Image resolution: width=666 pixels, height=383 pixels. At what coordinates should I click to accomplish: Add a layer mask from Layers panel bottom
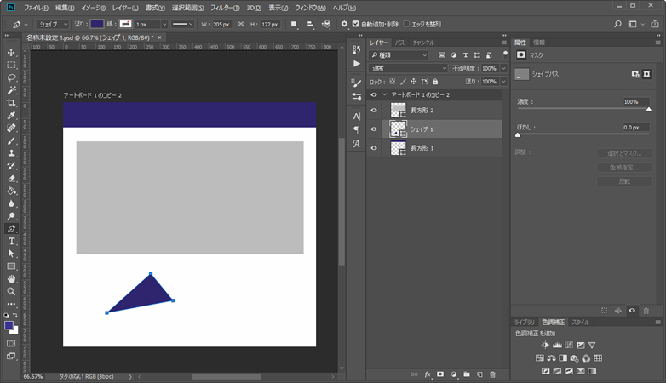(440, 374)
